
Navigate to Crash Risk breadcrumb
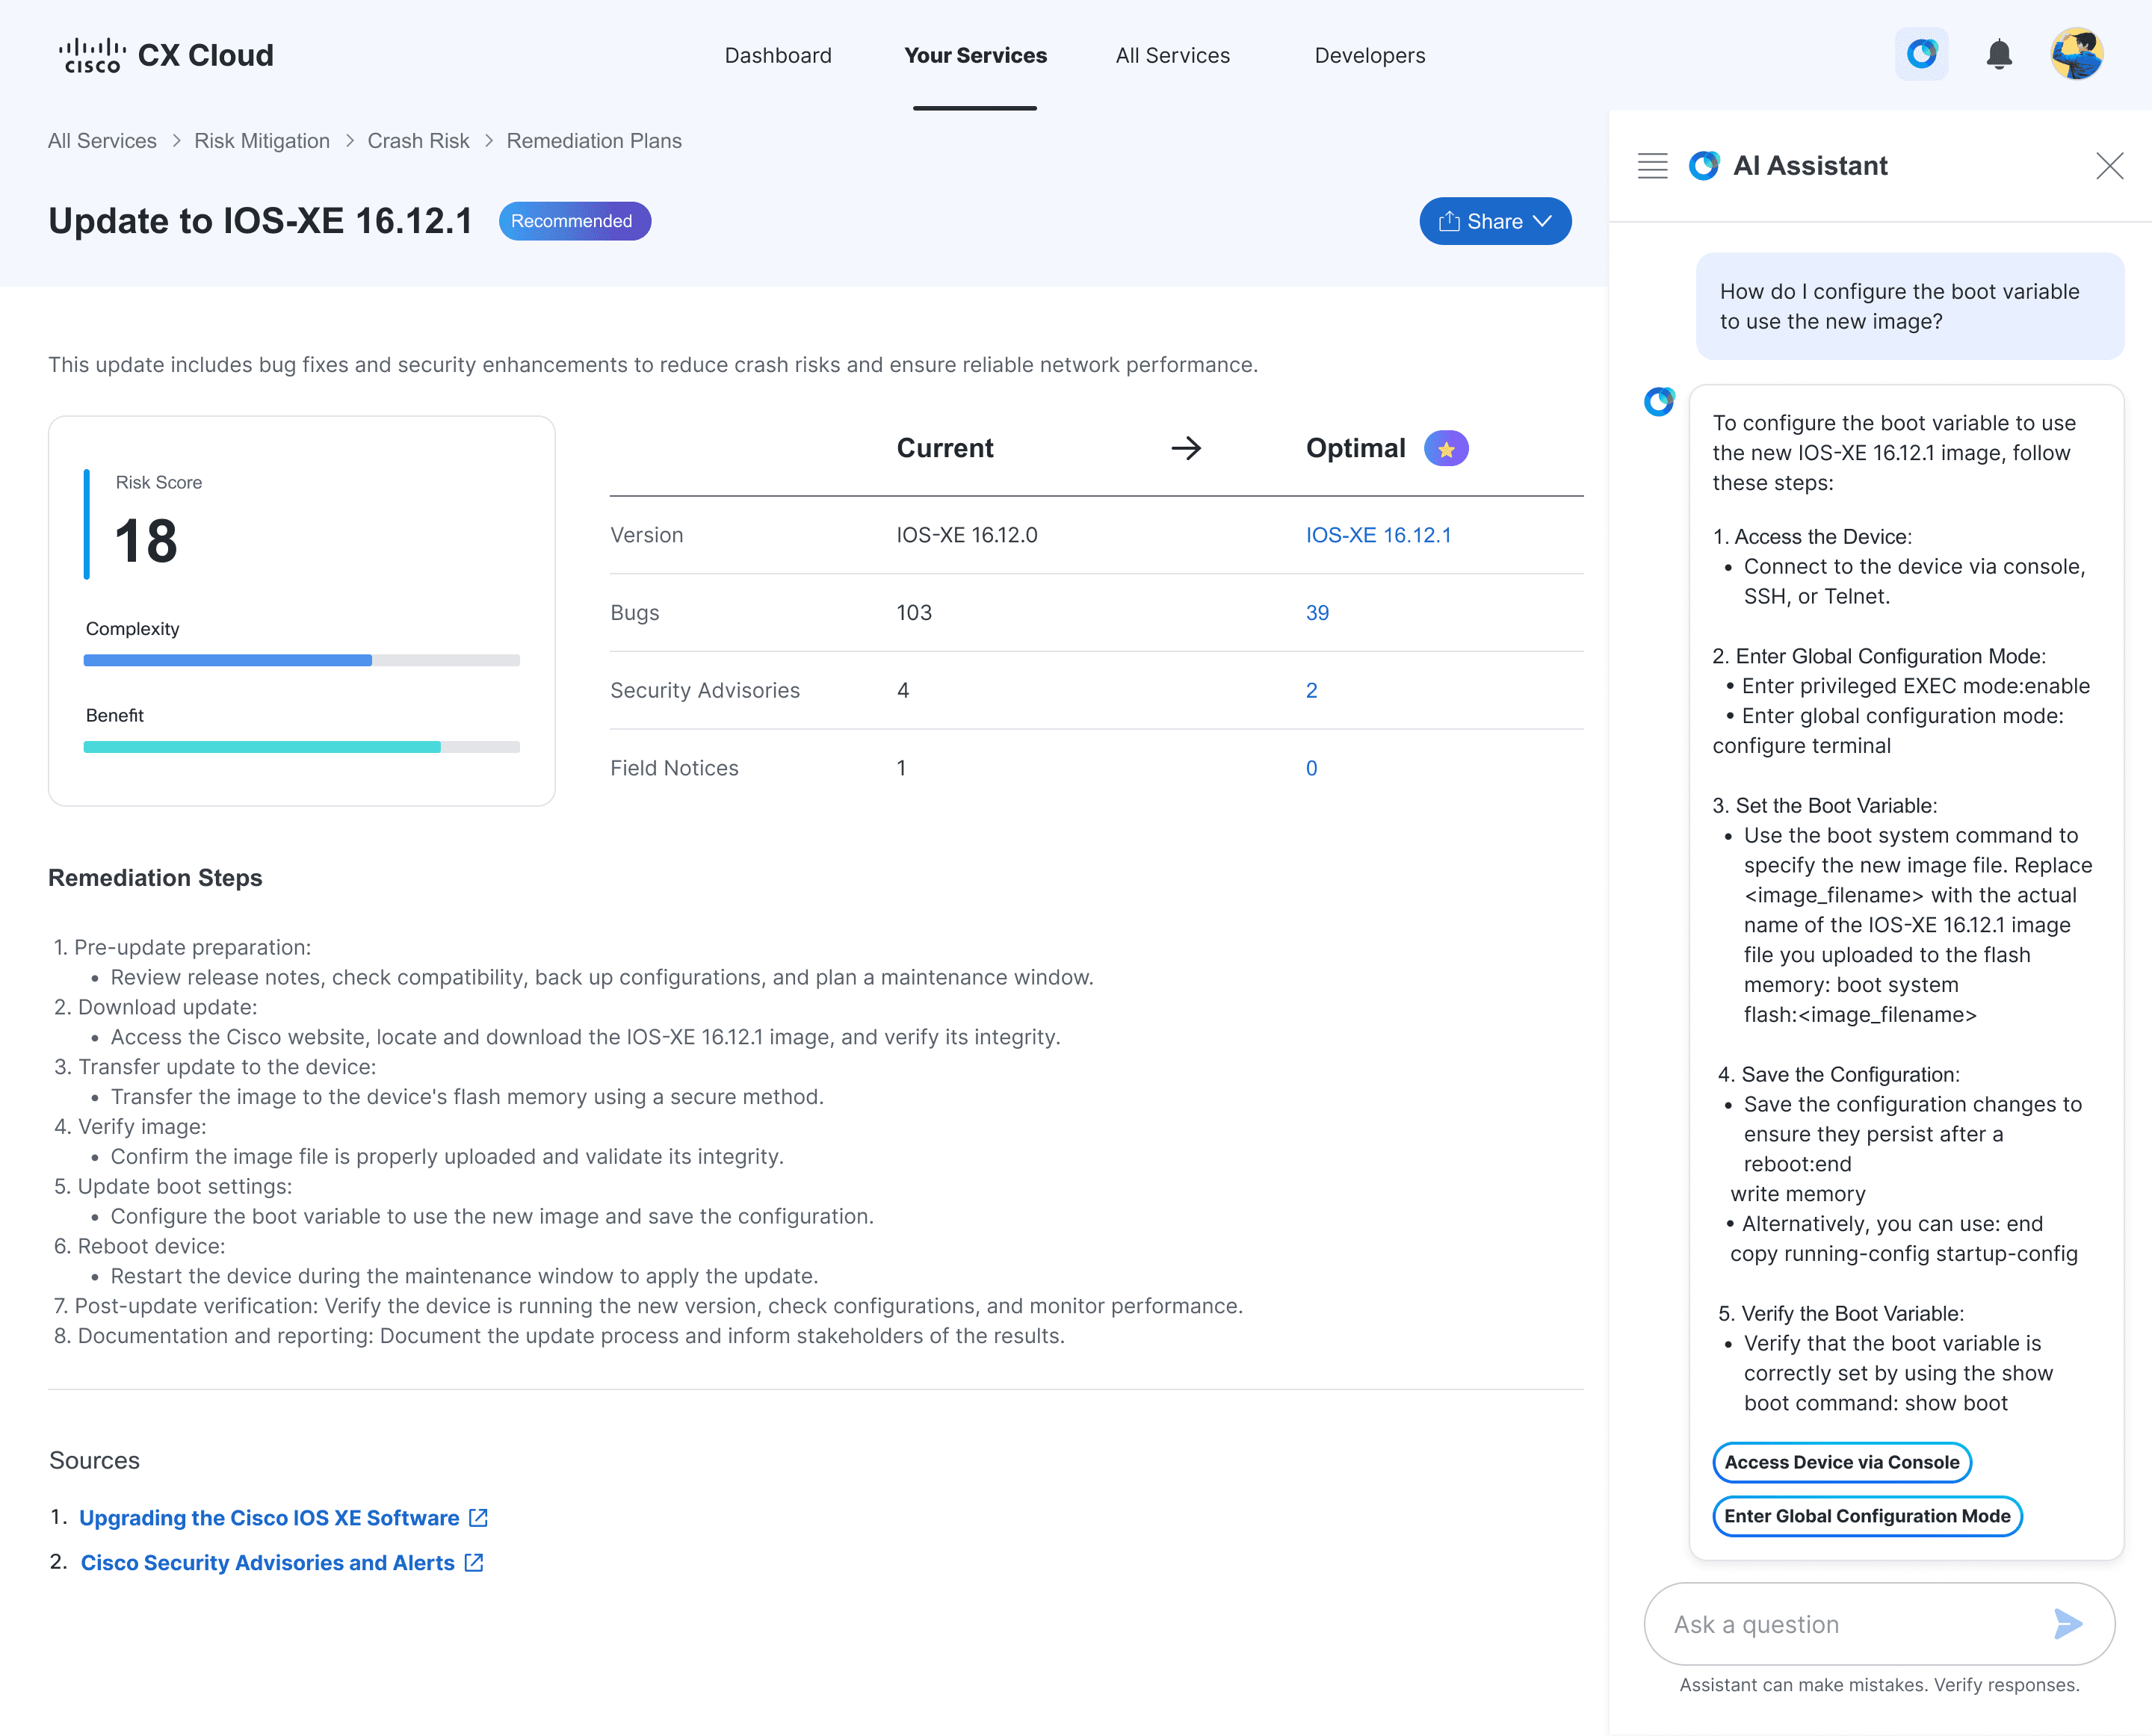pos(417,141)
